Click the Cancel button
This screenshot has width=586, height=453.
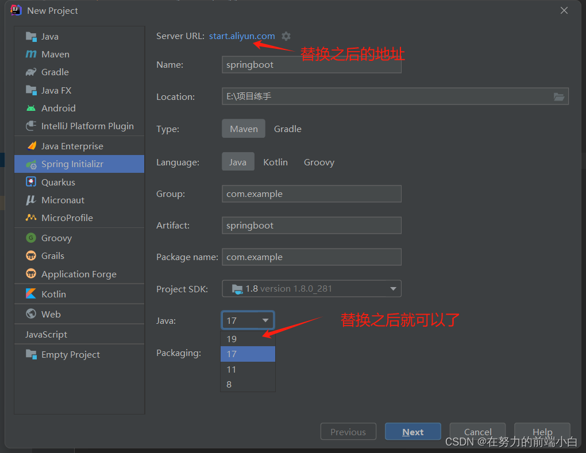pyautogui.click(x=477, y=432)
